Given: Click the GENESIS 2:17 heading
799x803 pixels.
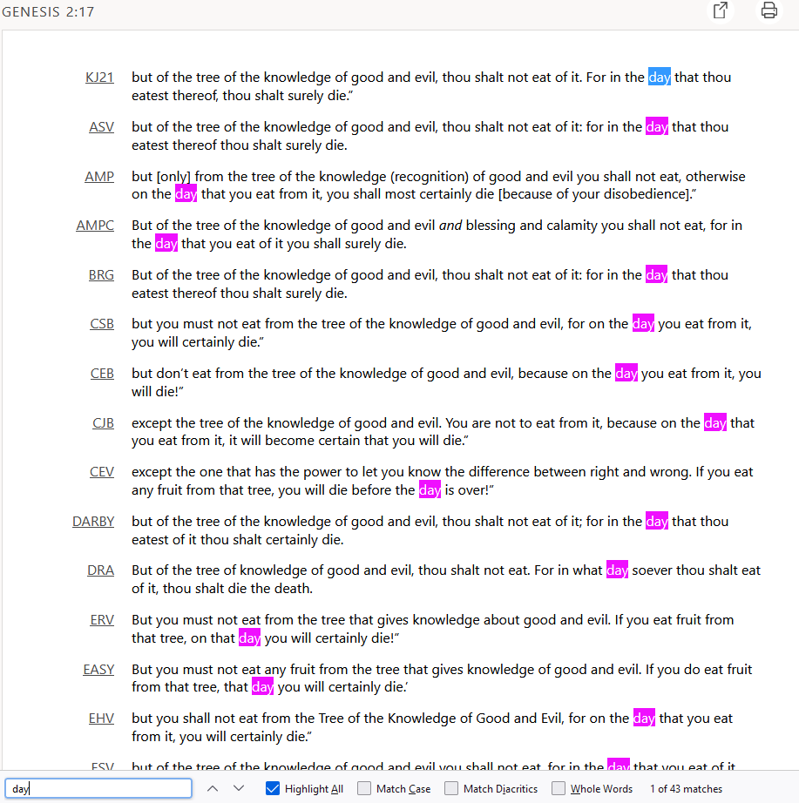Looking at the screenshot, I should coord(48,12).
